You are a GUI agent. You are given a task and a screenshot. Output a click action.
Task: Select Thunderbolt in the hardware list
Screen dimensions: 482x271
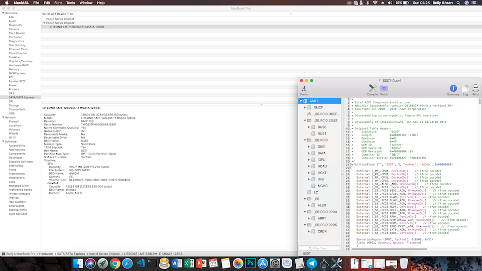click(16, 109)
